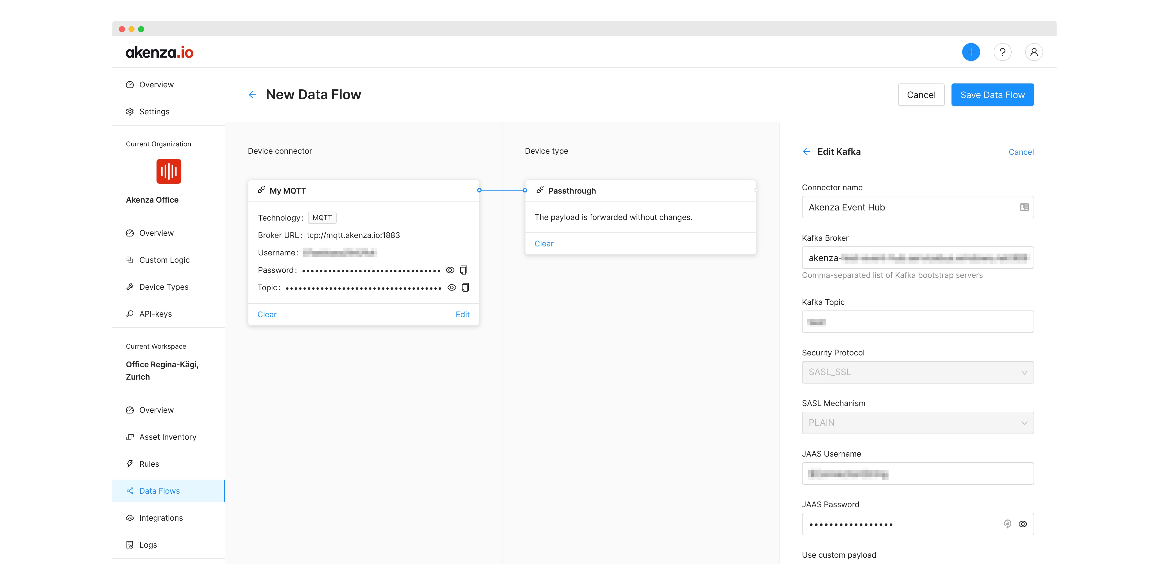Viewport: 1169px width, 585px height.
Task: Click the My MQTT card title
Action: click(288, 191)
